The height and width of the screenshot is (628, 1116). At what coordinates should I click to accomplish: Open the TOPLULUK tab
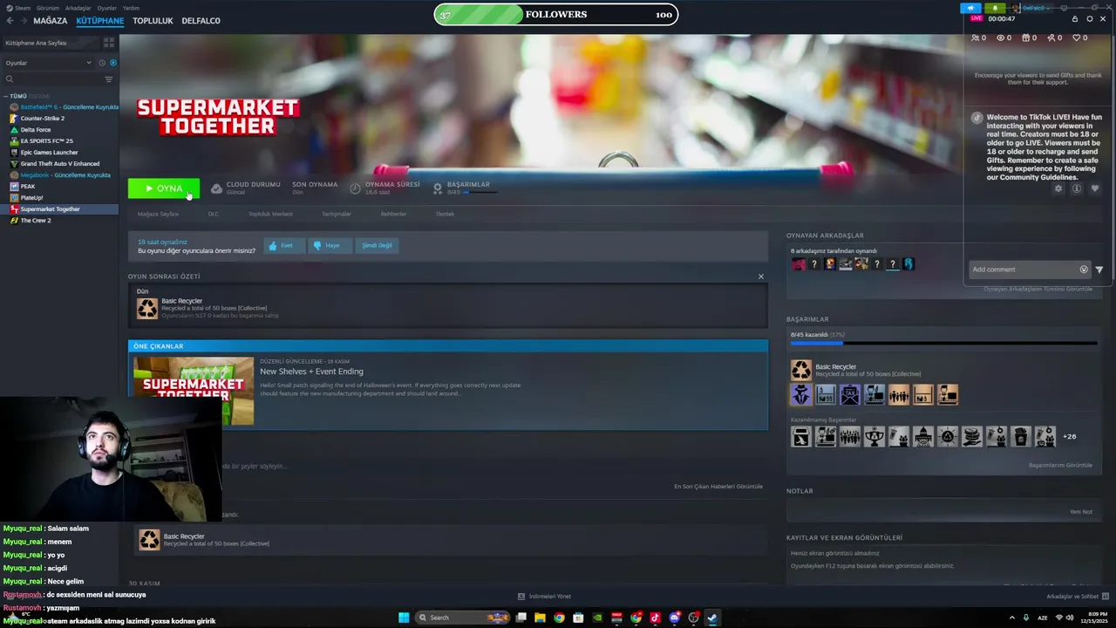pyautogui.click(x=153, y=20)
